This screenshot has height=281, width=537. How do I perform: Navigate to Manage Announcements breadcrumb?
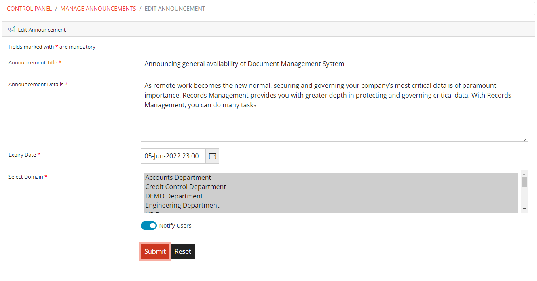point(98,9)
